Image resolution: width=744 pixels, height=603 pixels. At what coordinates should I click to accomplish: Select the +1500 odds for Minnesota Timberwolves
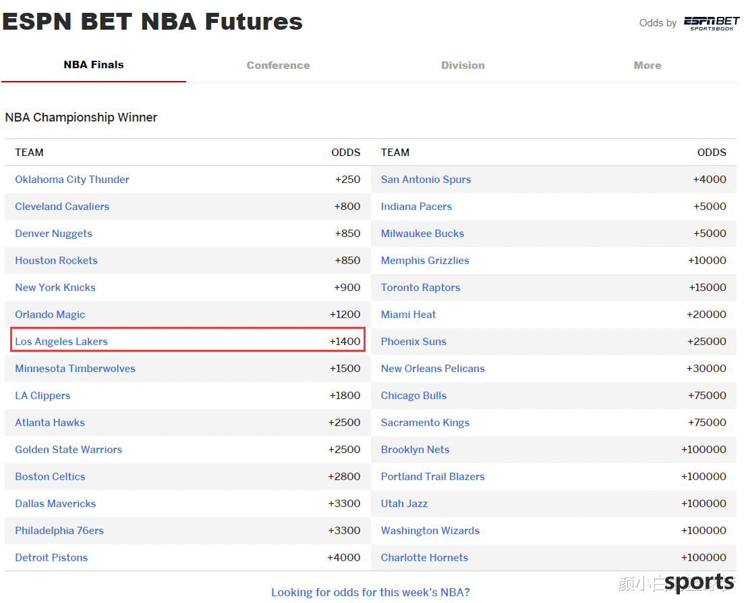(345, 369)
